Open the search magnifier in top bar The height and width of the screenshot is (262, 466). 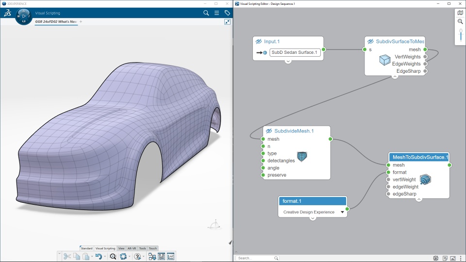[x=206, y=13]
